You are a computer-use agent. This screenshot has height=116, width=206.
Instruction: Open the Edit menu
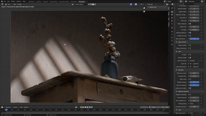point(8,1)
